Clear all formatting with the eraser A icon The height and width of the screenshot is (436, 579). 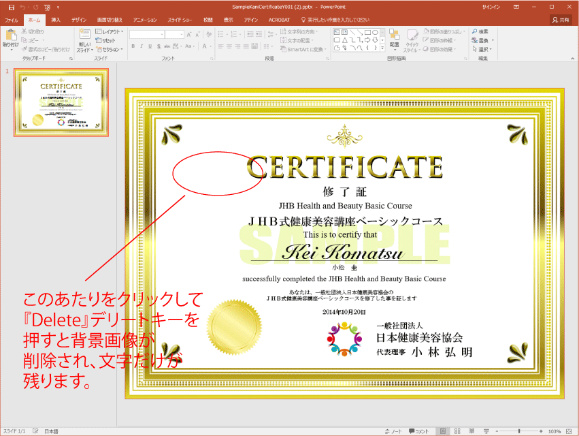209,34
